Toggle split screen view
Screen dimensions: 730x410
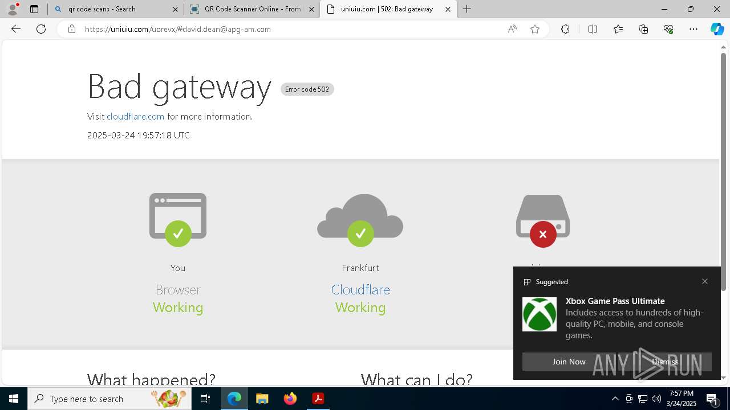click(593, 29)
